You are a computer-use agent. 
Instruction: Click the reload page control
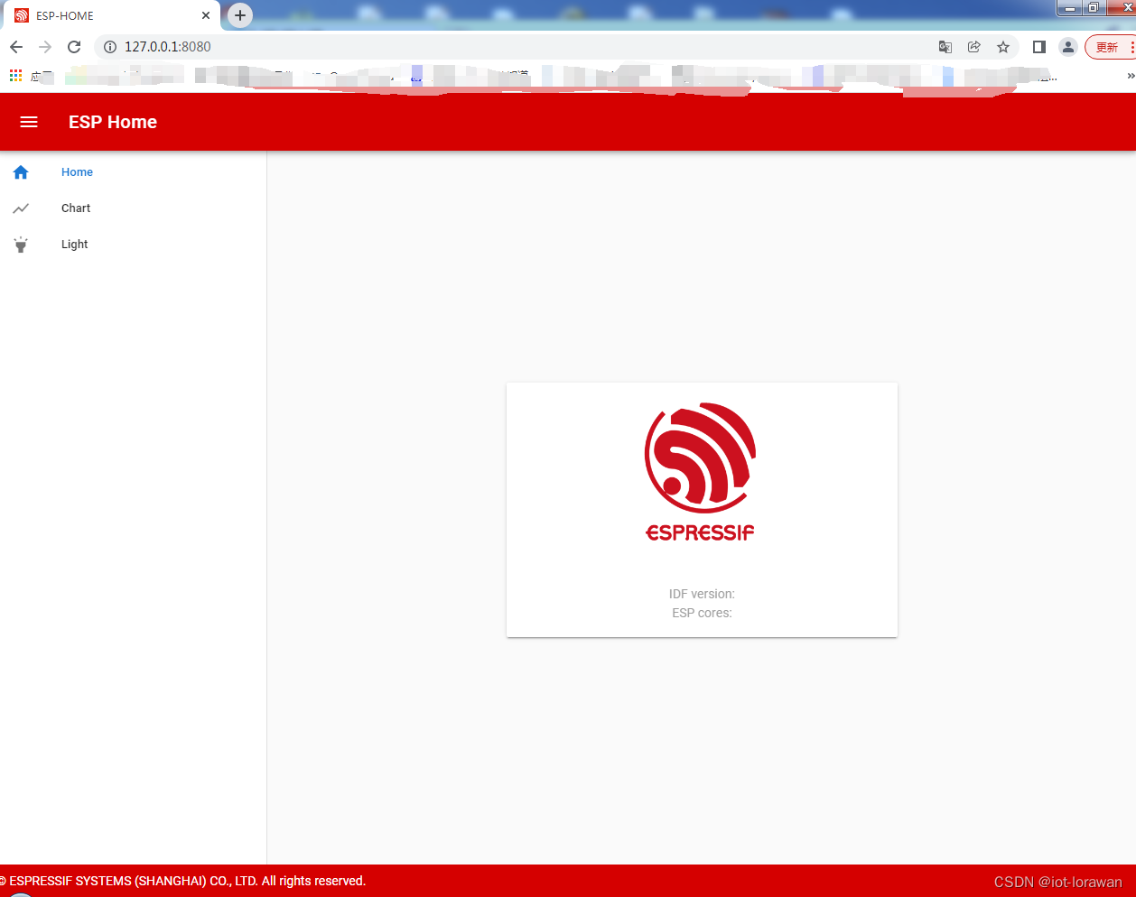pos(74,47)
